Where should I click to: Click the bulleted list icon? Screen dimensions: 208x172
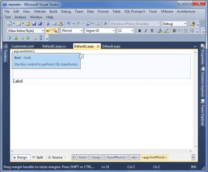tap(186, 31)
